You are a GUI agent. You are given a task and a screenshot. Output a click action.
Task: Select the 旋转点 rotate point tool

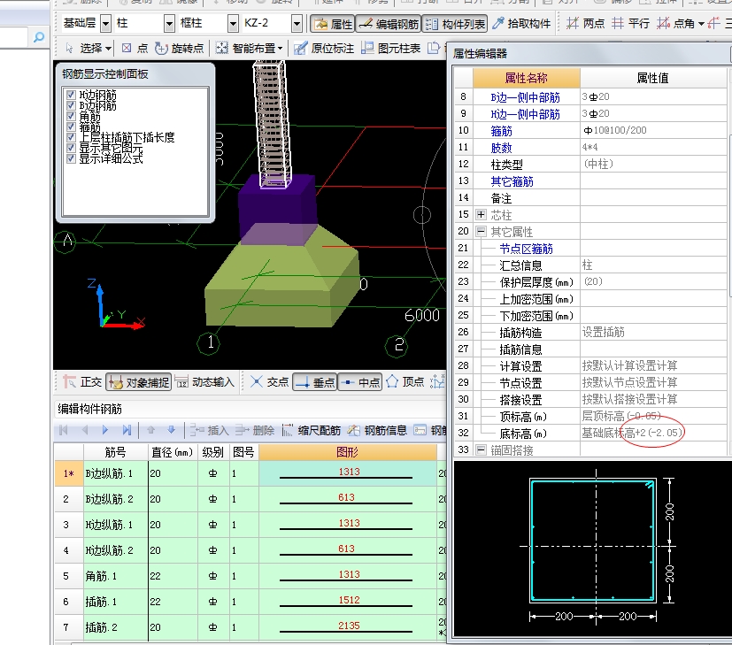[x=180, y=48]
